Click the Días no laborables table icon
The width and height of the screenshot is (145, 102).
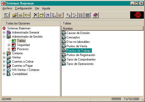64,42
